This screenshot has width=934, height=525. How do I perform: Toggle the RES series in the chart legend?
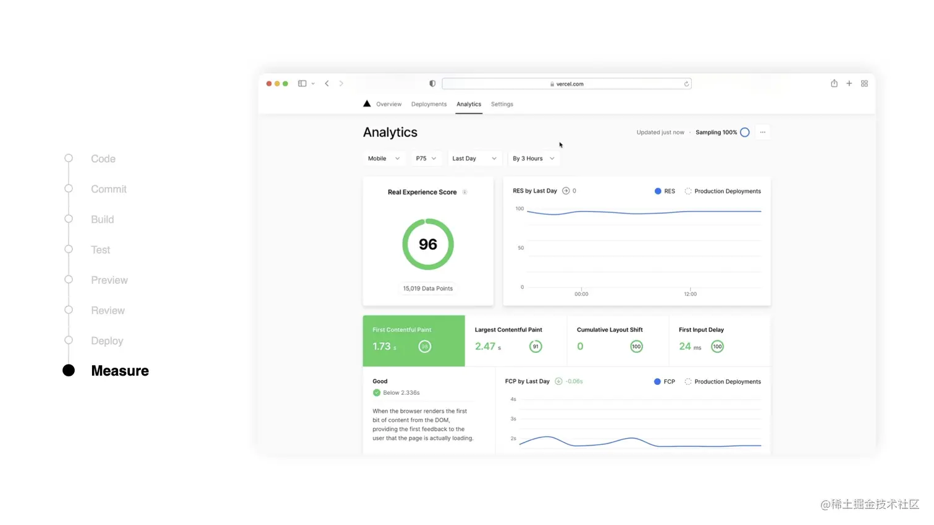665,191
